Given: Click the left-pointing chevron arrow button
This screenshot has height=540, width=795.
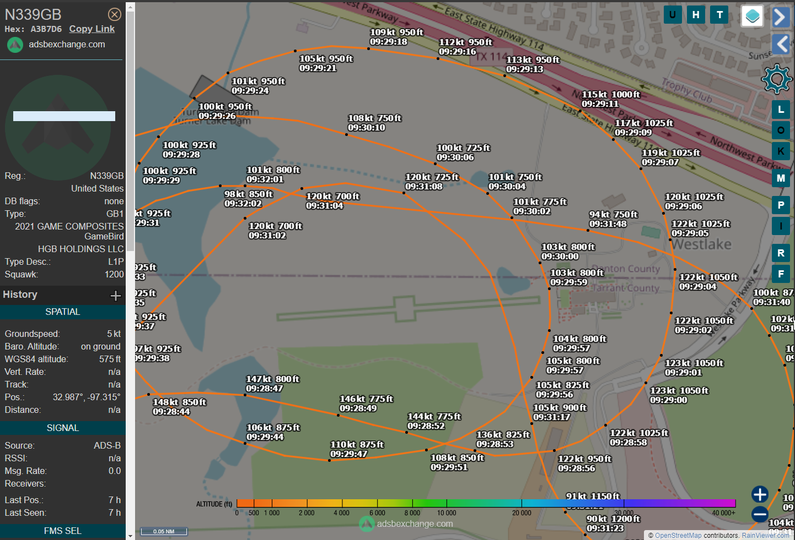Looking at the screenshot, I should (x=781, y=43).
